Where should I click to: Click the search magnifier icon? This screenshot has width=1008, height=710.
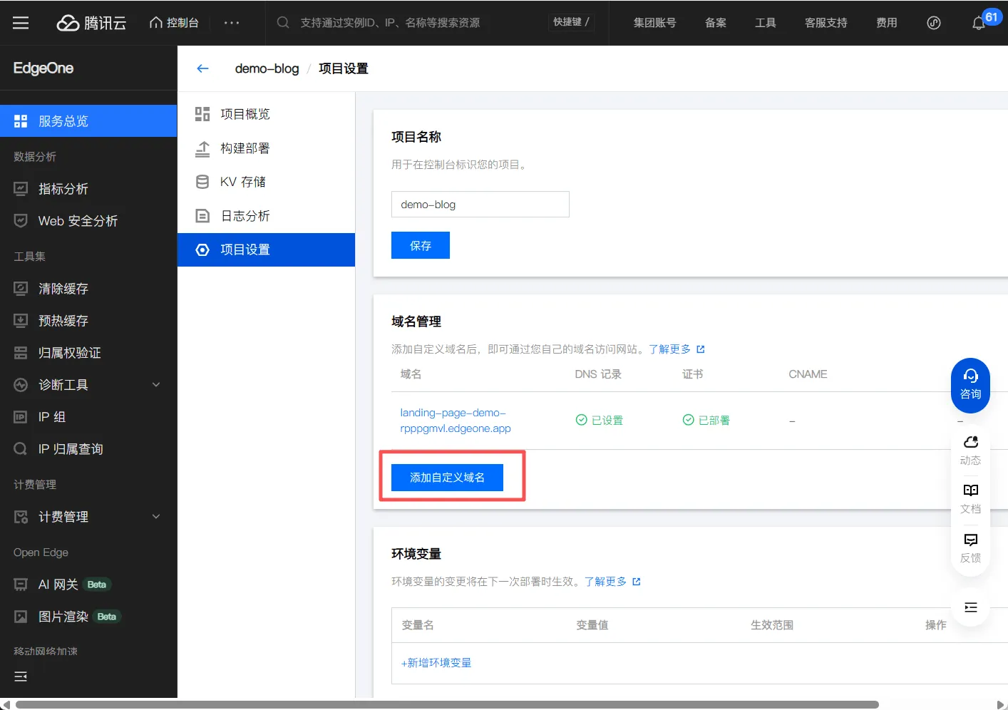283,23
